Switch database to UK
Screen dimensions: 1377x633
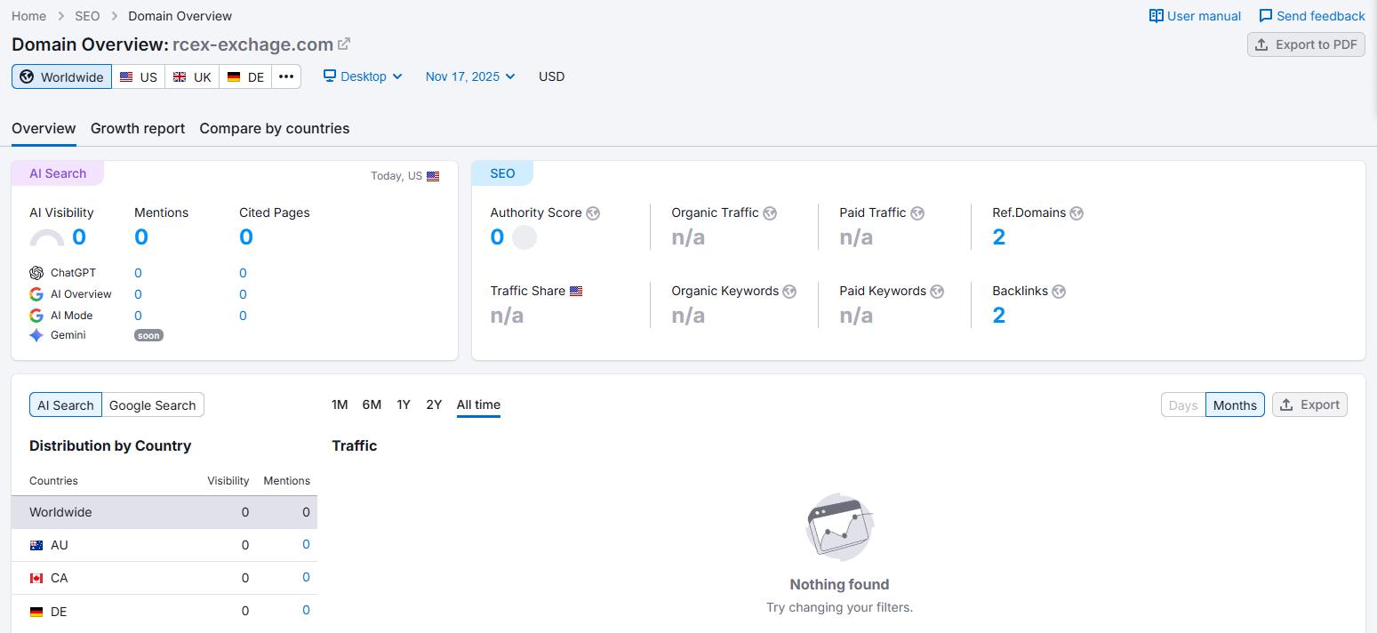tap(192, 76)
